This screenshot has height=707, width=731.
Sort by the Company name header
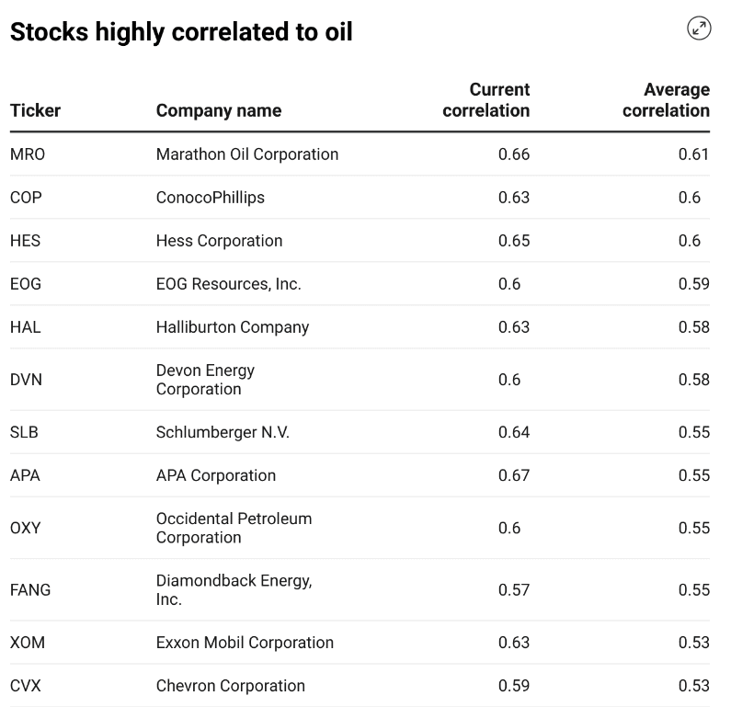click(219, 110)
